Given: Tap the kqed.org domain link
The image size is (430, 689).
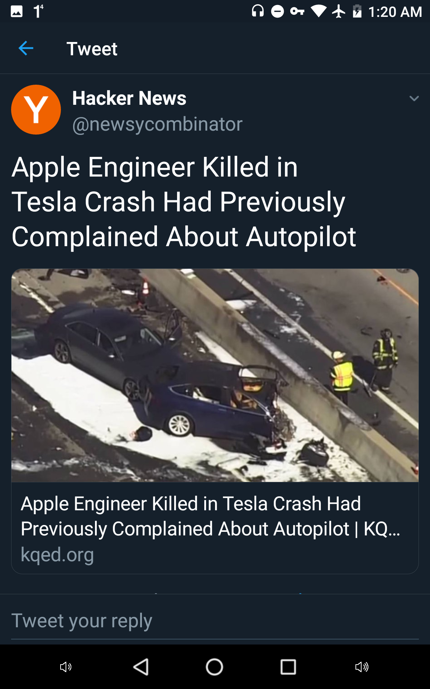Looking at the screenshot, I should coord(57,554).
